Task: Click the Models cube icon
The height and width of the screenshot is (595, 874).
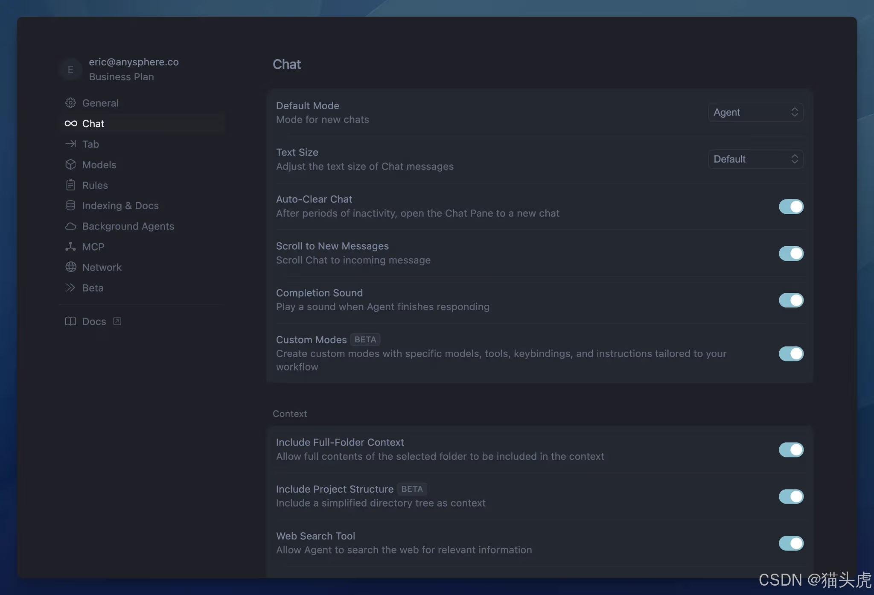Action: point(70,164)
